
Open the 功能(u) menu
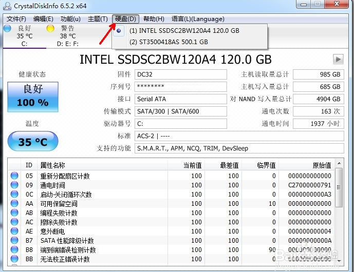pyautogui.click(x=70, y=19)
